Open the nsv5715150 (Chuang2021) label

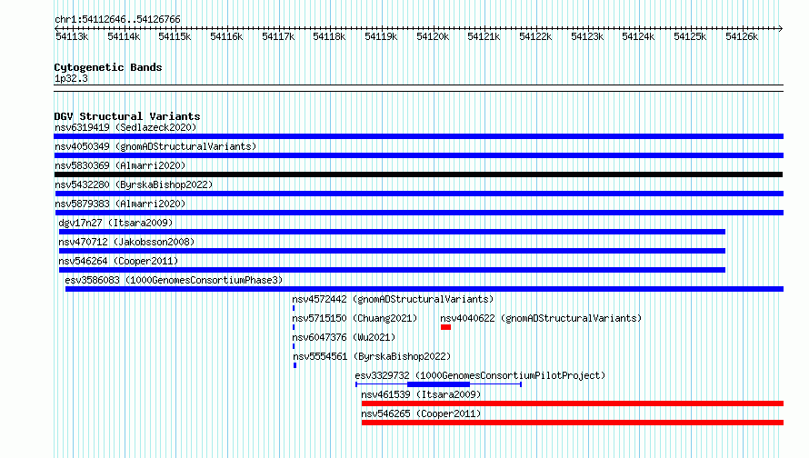click(355, 318)
